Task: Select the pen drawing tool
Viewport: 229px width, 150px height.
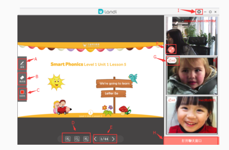Action: 22,64
